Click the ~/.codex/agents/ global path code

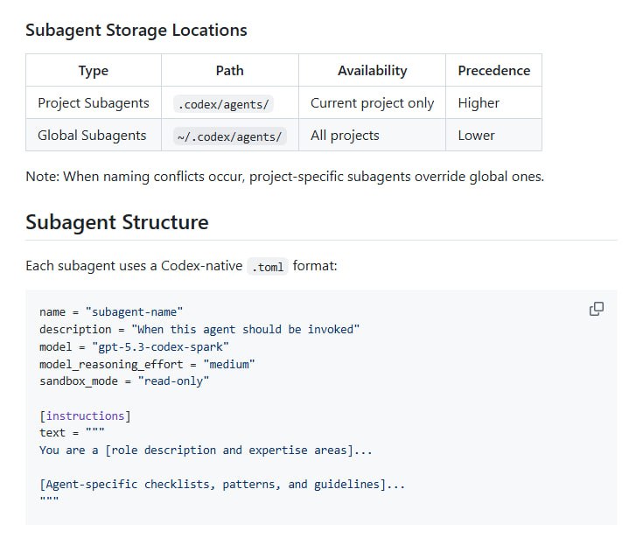[x=229, y=136]
